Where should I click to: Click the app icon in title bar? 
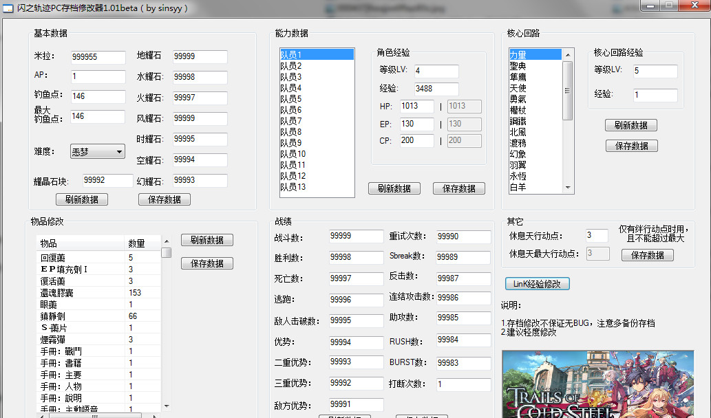(x=8, y=9)
